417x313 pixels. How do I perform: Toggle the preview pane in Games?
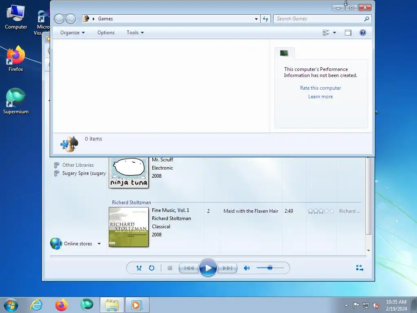tap(348, 33)
